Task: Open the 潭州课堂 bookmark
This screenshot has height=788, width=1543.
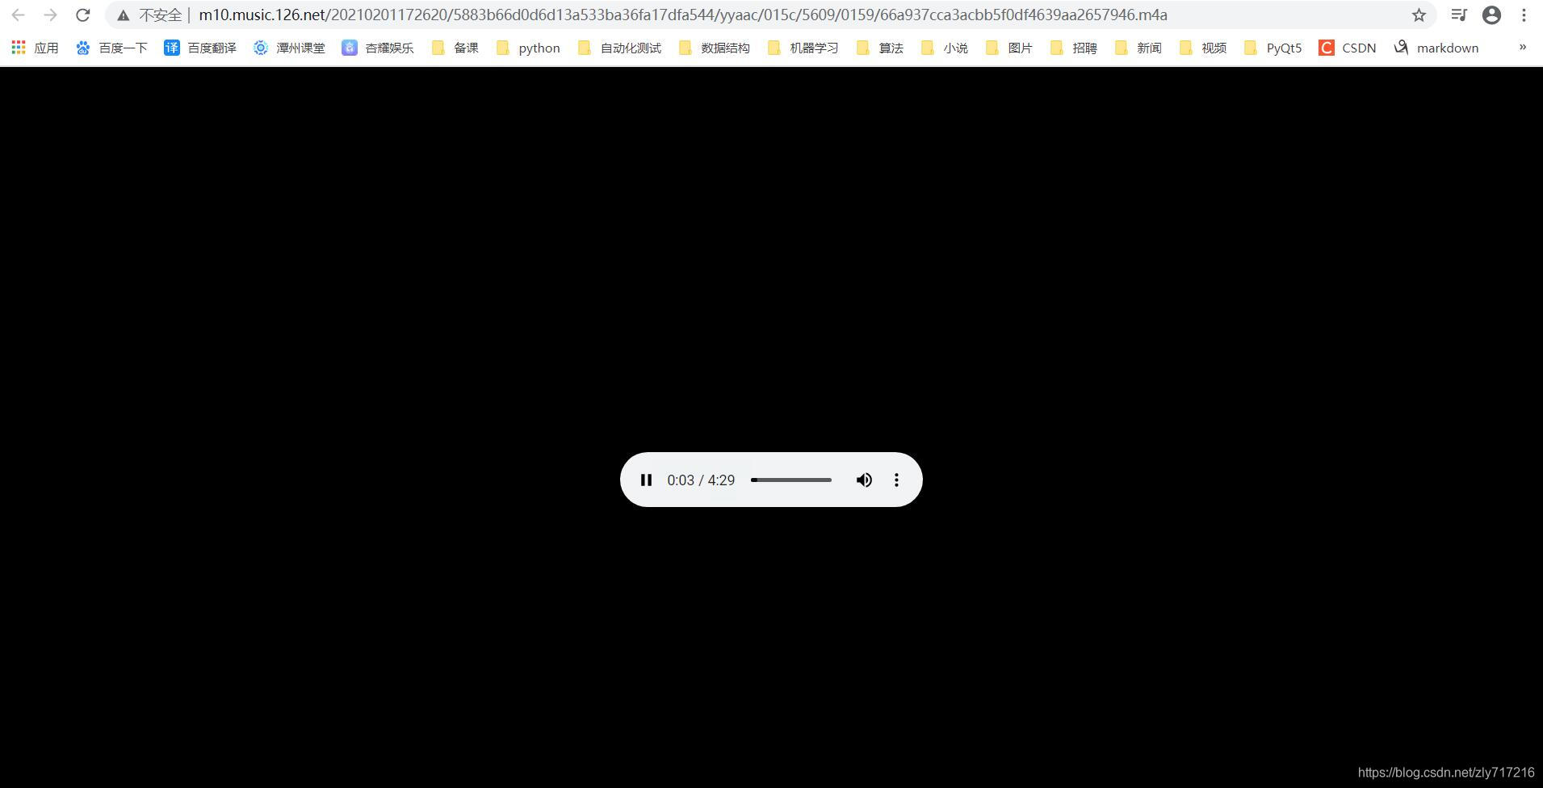Action: [x=289, y=48]
